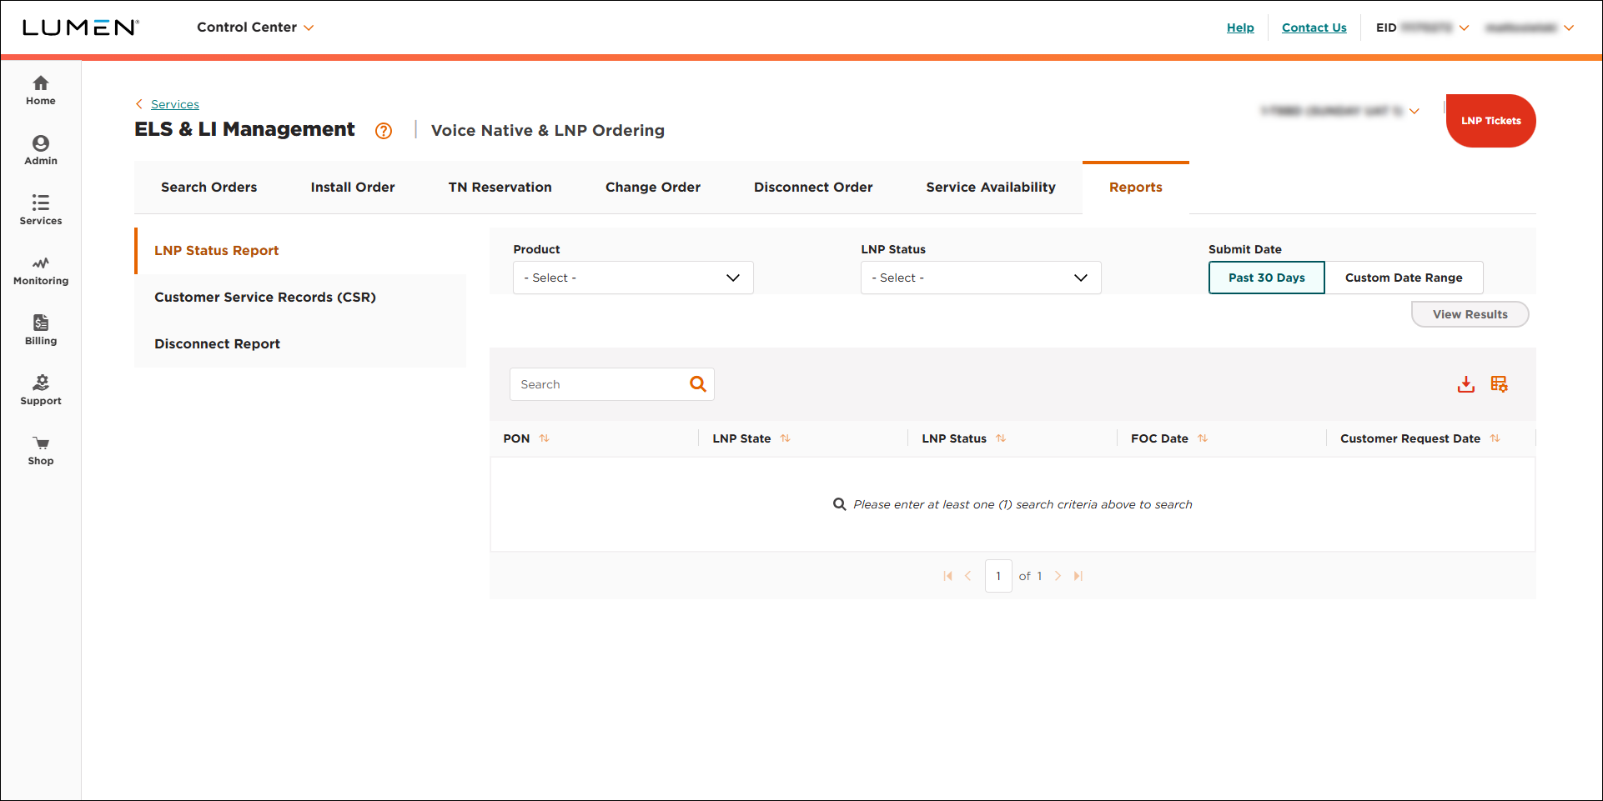Expand the Control Center menu

tap(255, 28)
